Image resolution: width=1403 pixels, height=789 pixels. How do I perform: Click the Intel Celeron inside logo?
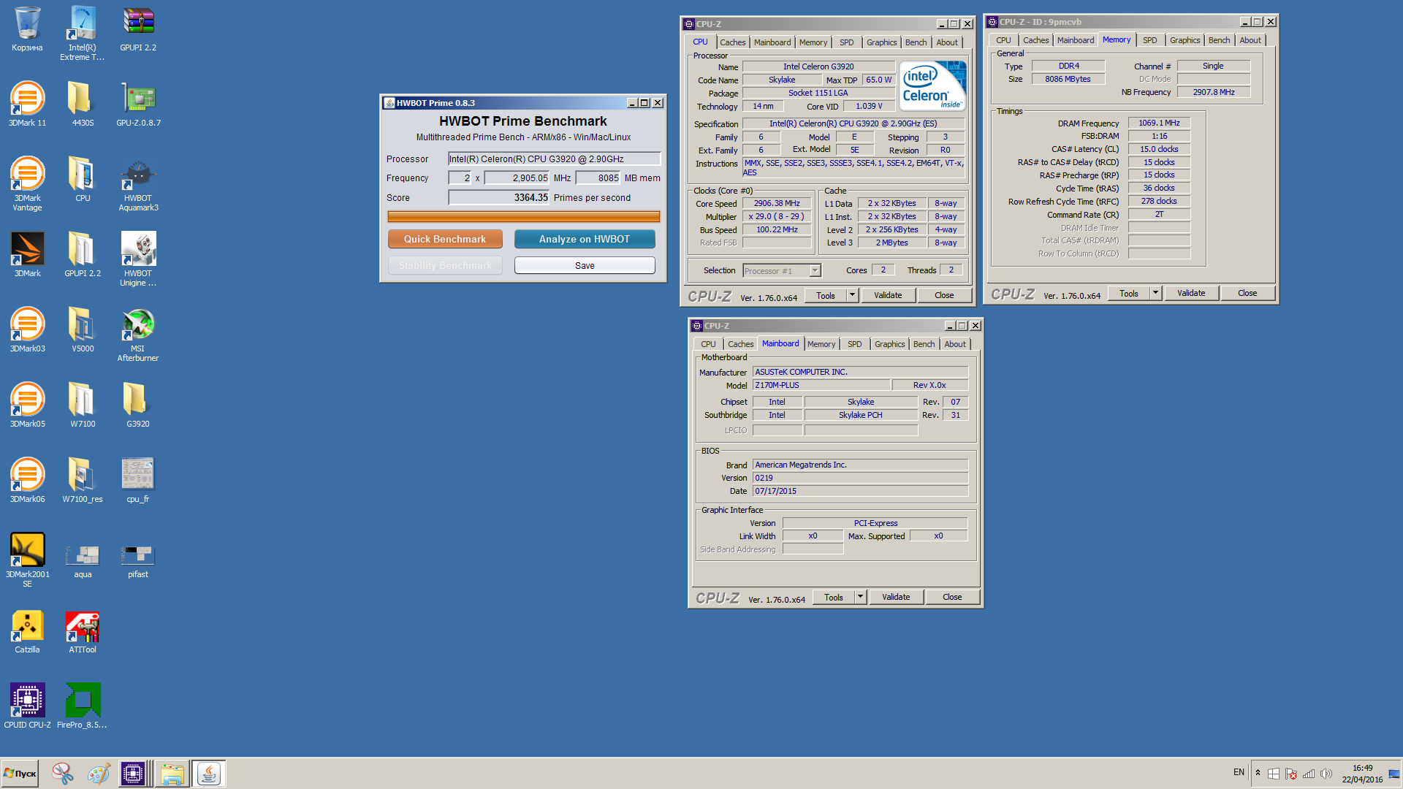pos(932,85)
